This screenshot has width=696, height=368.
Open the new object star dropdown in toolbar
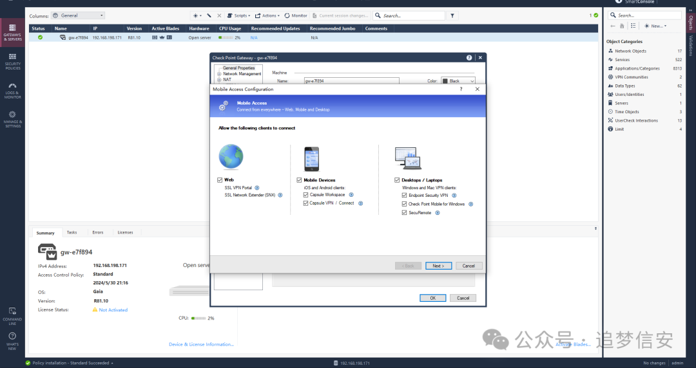197,15
